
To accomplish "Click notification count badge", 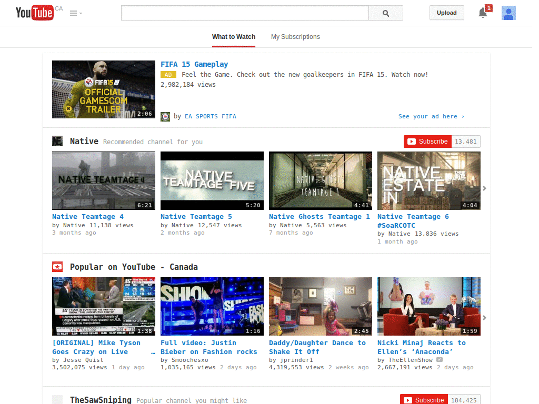I will click(488, 8).
